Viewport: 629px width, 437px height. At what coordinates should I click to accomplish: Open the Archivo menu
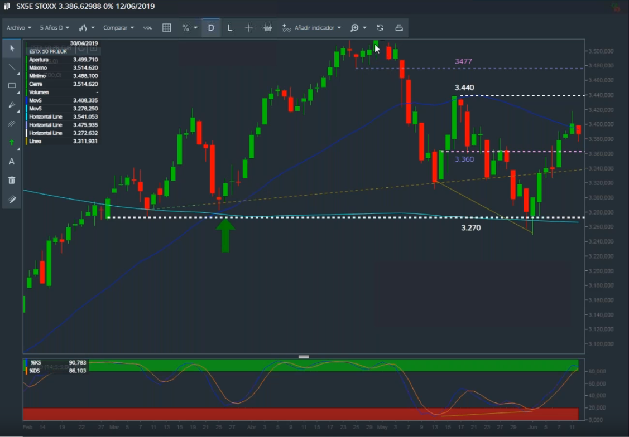pyautogui.click(x=19, y=28)
